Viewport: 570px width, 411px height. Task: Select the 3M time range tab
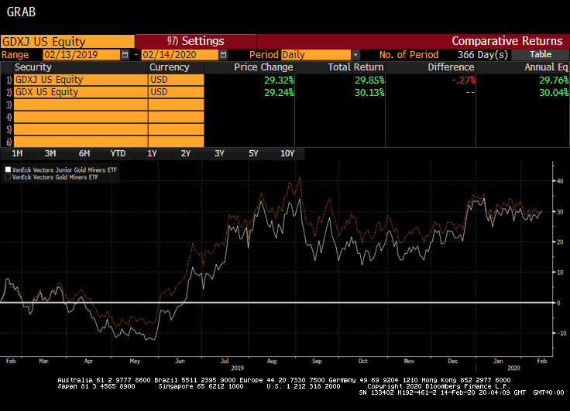50,153
